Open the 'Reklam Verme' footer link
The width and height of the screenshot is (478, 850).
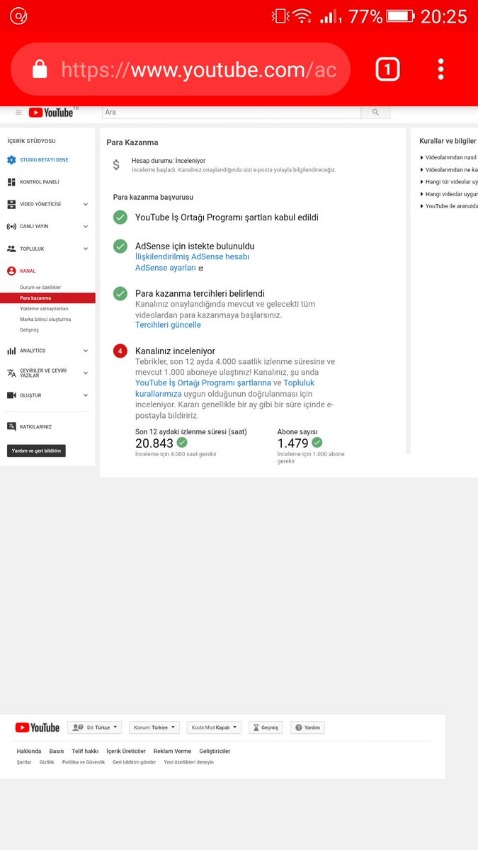pyautogui.click(x=172, y=751)
